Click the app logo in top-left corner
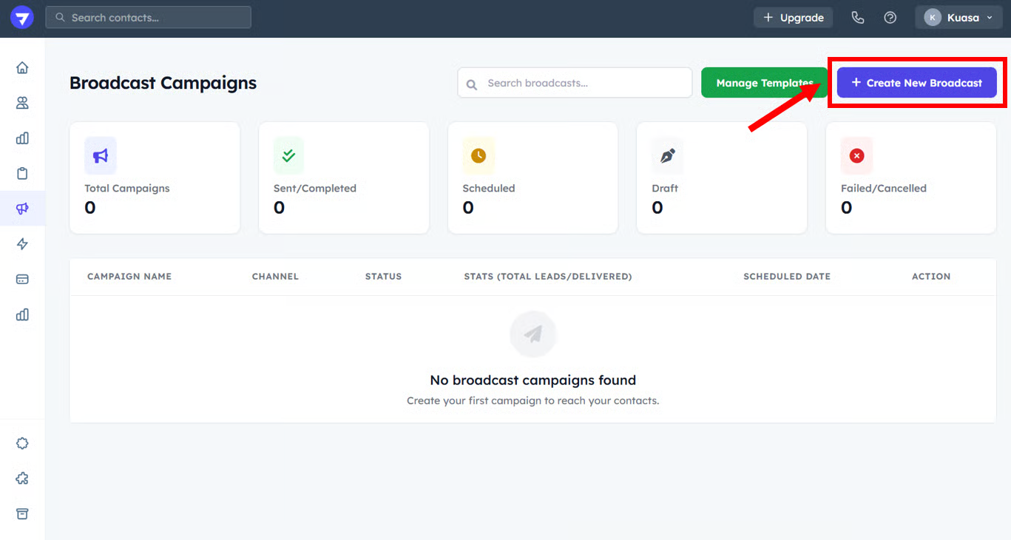 pyautogui.click(x=22, y=18)
